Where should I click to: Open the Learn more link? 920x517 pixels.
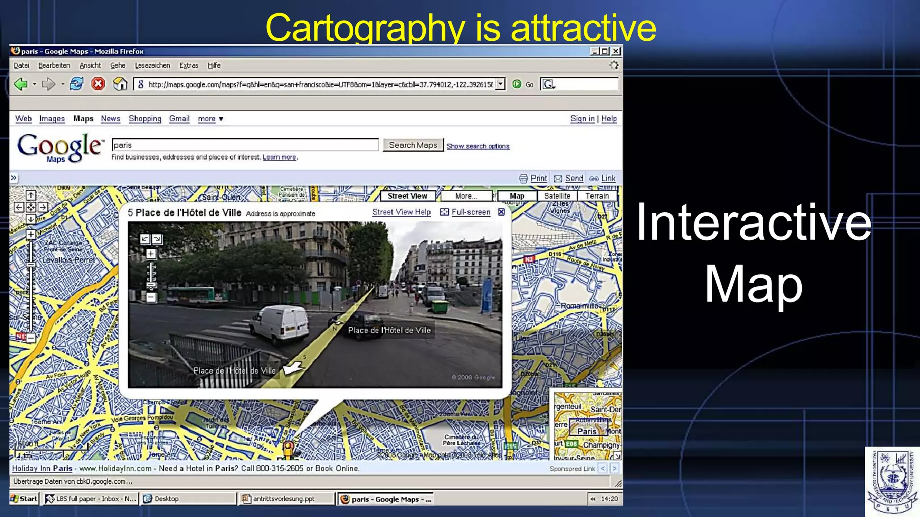click(x=279, y=157)
